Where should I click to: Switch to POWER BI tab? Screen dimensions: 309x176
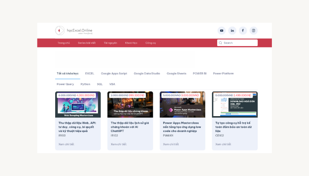[200, 73]
